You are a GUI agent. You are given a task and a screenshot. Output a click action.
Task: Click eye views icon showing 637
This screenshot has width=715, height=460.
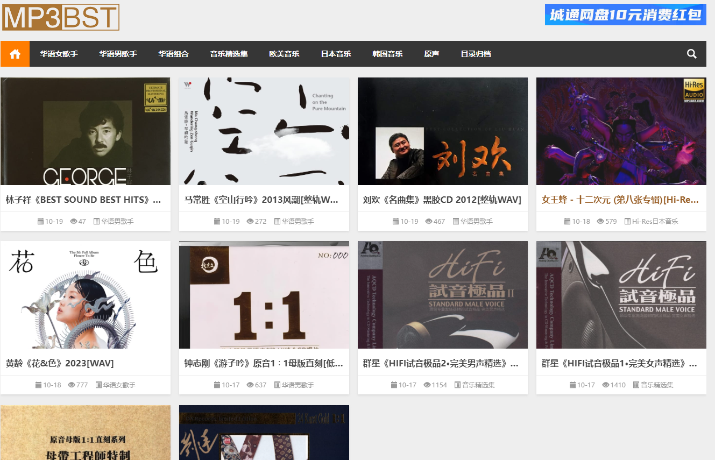(250, 385)
